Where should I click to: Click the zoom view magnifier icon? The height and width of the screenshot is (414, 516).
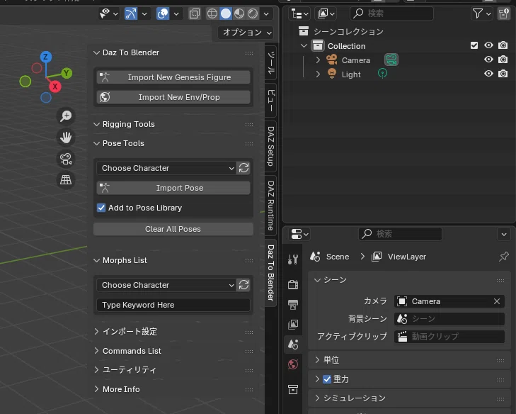66,116
